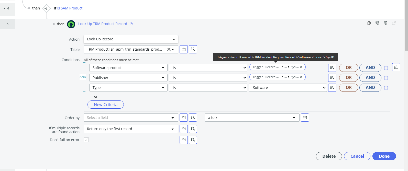Change the Software product condition field
The height and width of the screenshot is (171, 408).
click(128, 68)
